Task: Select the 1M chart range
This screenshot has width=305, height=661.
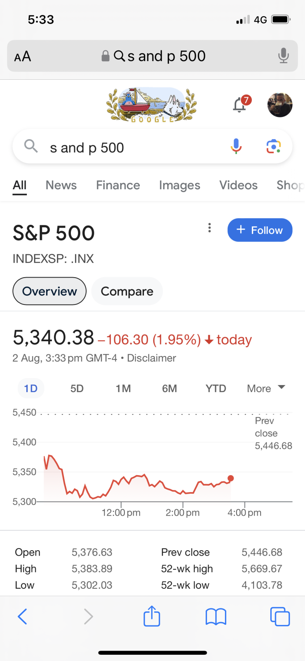Action: (123, 388)
